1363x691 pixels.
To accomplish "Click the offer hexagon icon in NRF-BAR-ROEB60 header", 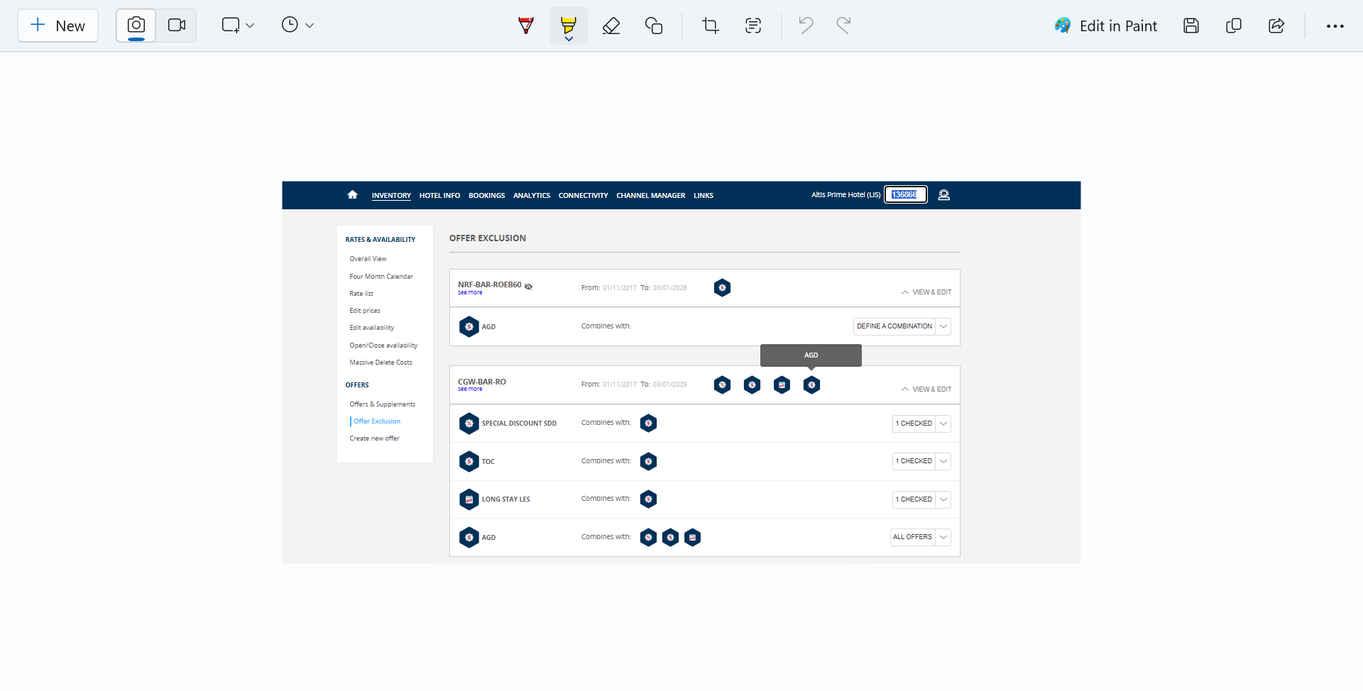I will 722,287.
